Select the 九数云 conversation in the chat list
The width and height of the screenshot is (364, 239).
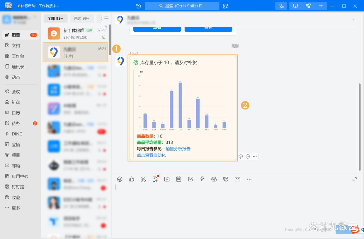[75, 52]
